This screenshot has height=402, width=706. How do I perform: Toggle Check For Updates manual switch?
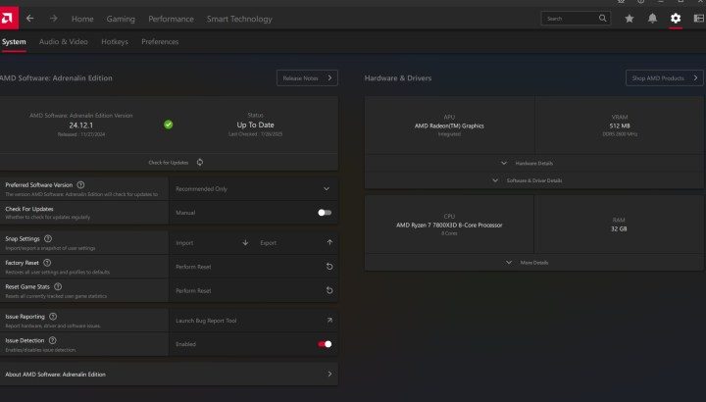pos(325,213)
